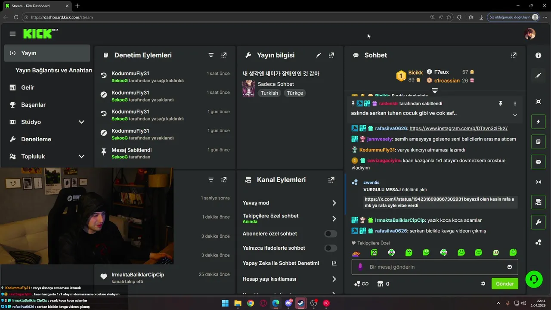
Task: Toggle Yalnızca ifadelerle sohbet switch
Action: click(331, 248)
